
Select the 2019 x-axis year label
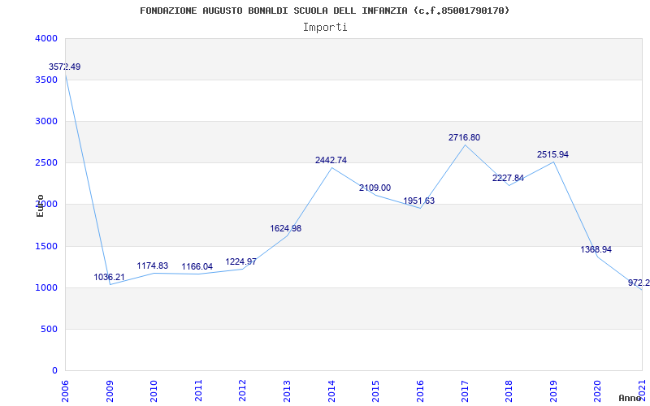click(553, 391)
